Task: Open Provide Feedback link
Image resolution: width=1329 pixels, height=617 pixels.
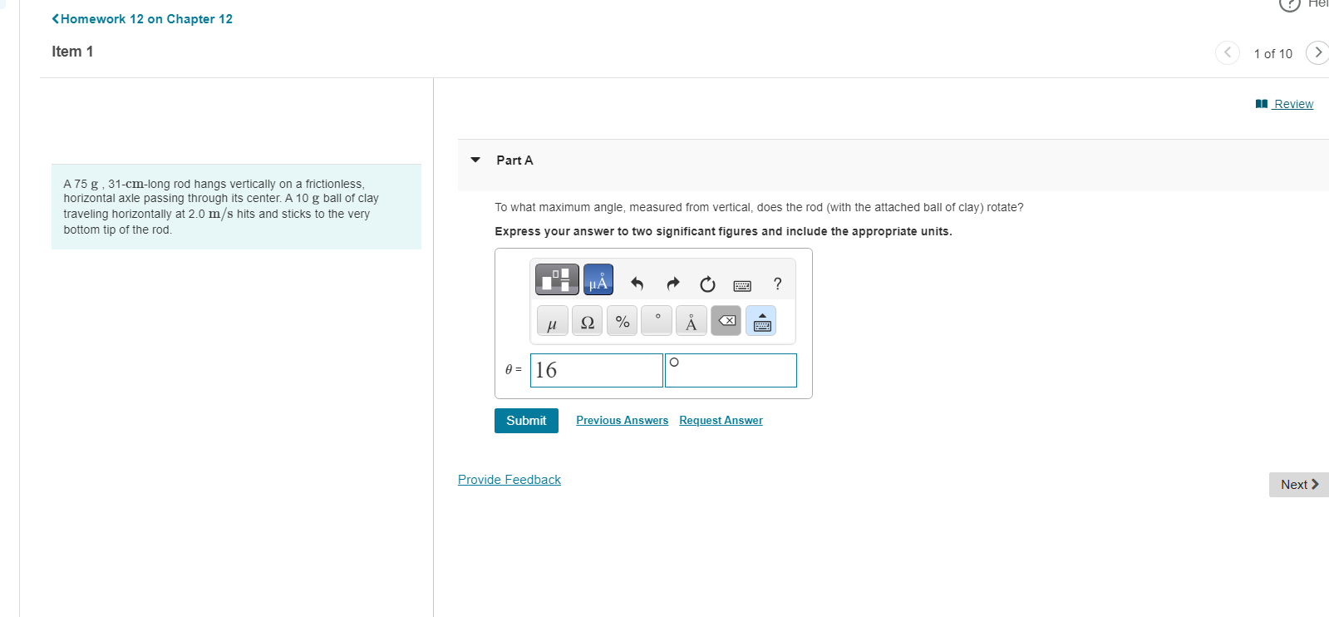Action: [x=509, y=480]
